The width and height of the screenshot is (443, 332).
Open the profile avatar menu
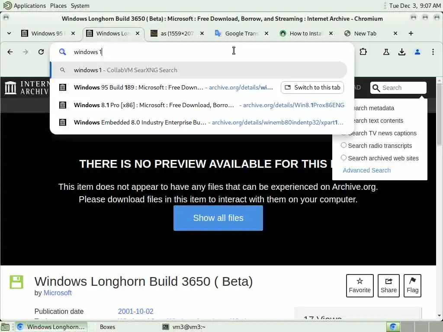click(x=417, y=52)
